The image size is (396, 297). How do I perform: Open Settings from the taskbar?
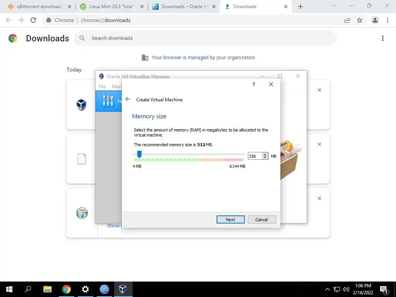(x=85, y=289)
